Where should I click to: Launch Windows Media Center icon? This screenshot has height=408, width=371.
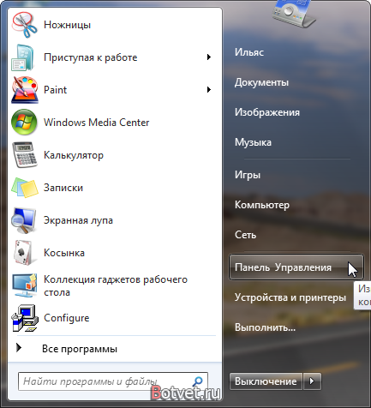(24, 123)
